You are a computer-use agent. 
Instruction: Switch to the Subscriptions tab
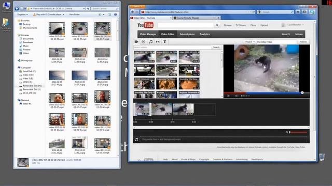187,34
